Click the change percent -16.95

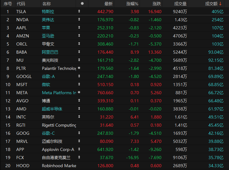[132, 158]
